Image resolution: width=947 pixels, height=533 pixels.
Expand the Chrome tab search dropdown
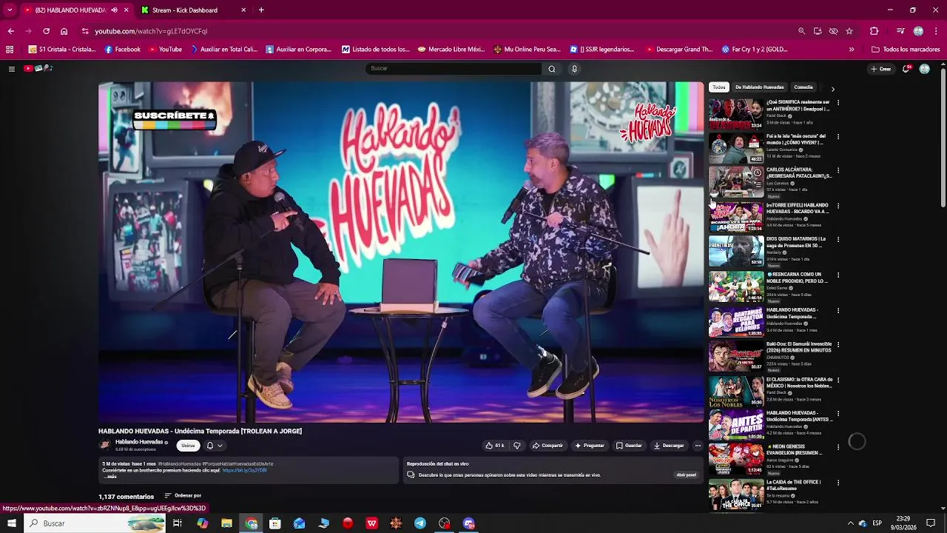10,10
